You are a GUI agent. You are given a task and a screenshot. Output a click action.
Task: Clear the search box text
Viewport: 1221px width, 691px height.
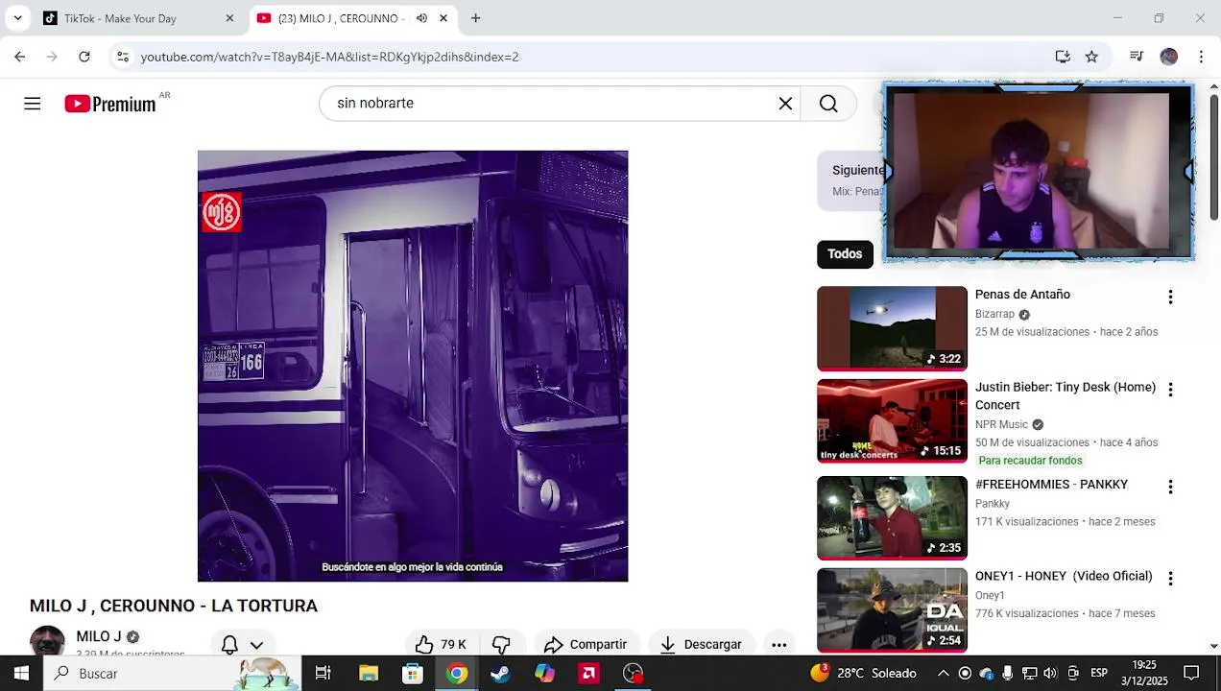pos(785,104)
